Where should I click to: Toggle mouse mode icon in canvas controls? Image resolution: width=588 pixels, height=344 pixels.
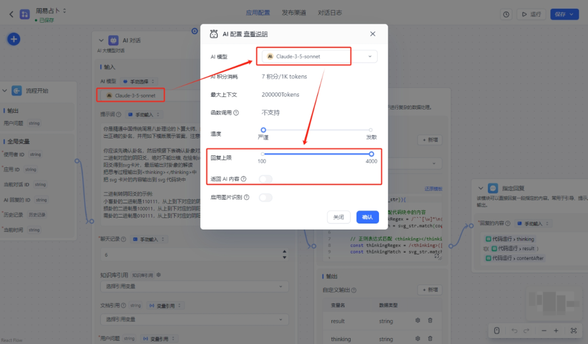pos(497,330)
